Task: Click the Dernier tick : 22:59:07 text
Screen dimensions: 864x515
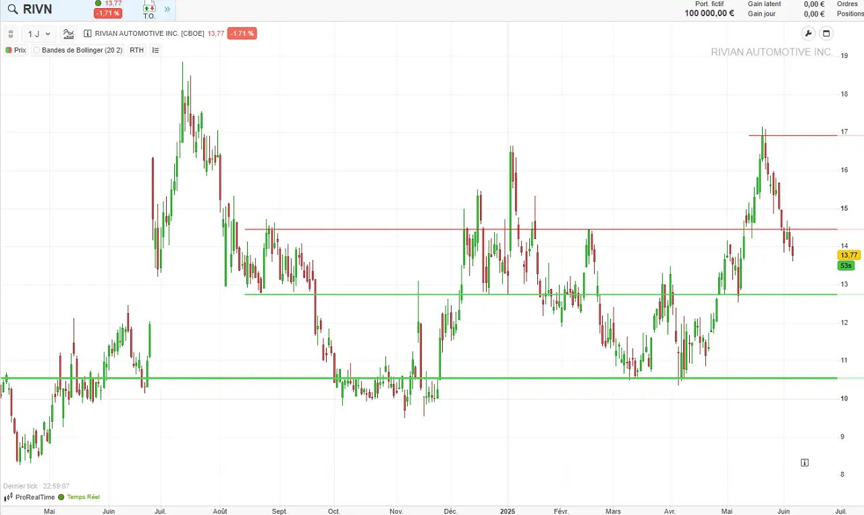Action: (x=36, y=486)
